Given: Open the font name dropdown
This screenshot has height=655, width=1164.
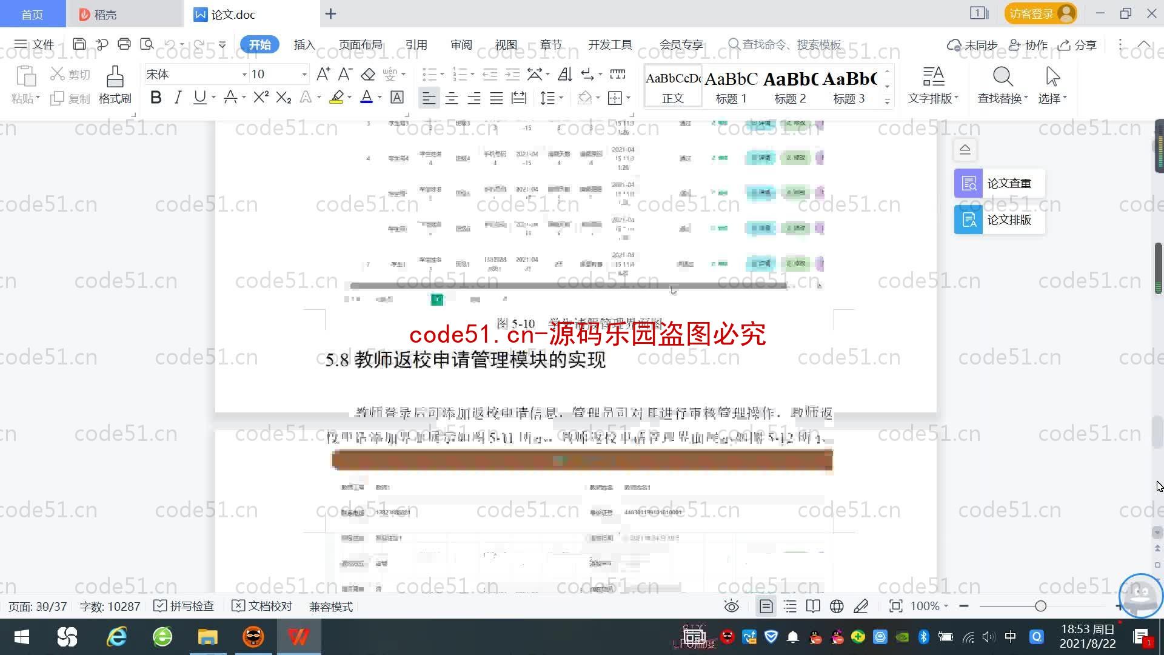Looking at the screenshot, I should 244,75.
